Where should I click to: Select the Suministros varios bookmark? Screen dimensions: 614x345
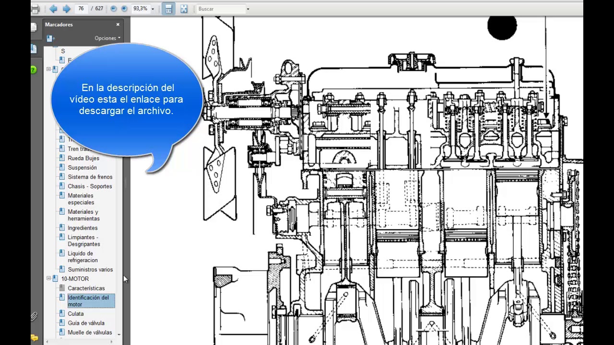pyautogui.click(x=90, y=270)
